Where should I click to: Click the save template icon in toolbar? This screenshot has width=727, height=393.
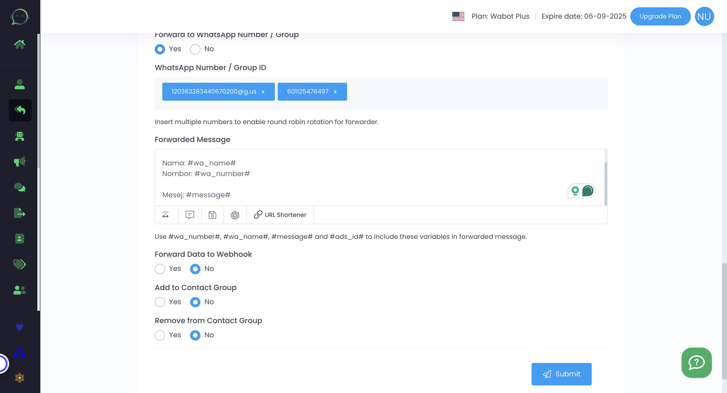[x=212, y=215]
